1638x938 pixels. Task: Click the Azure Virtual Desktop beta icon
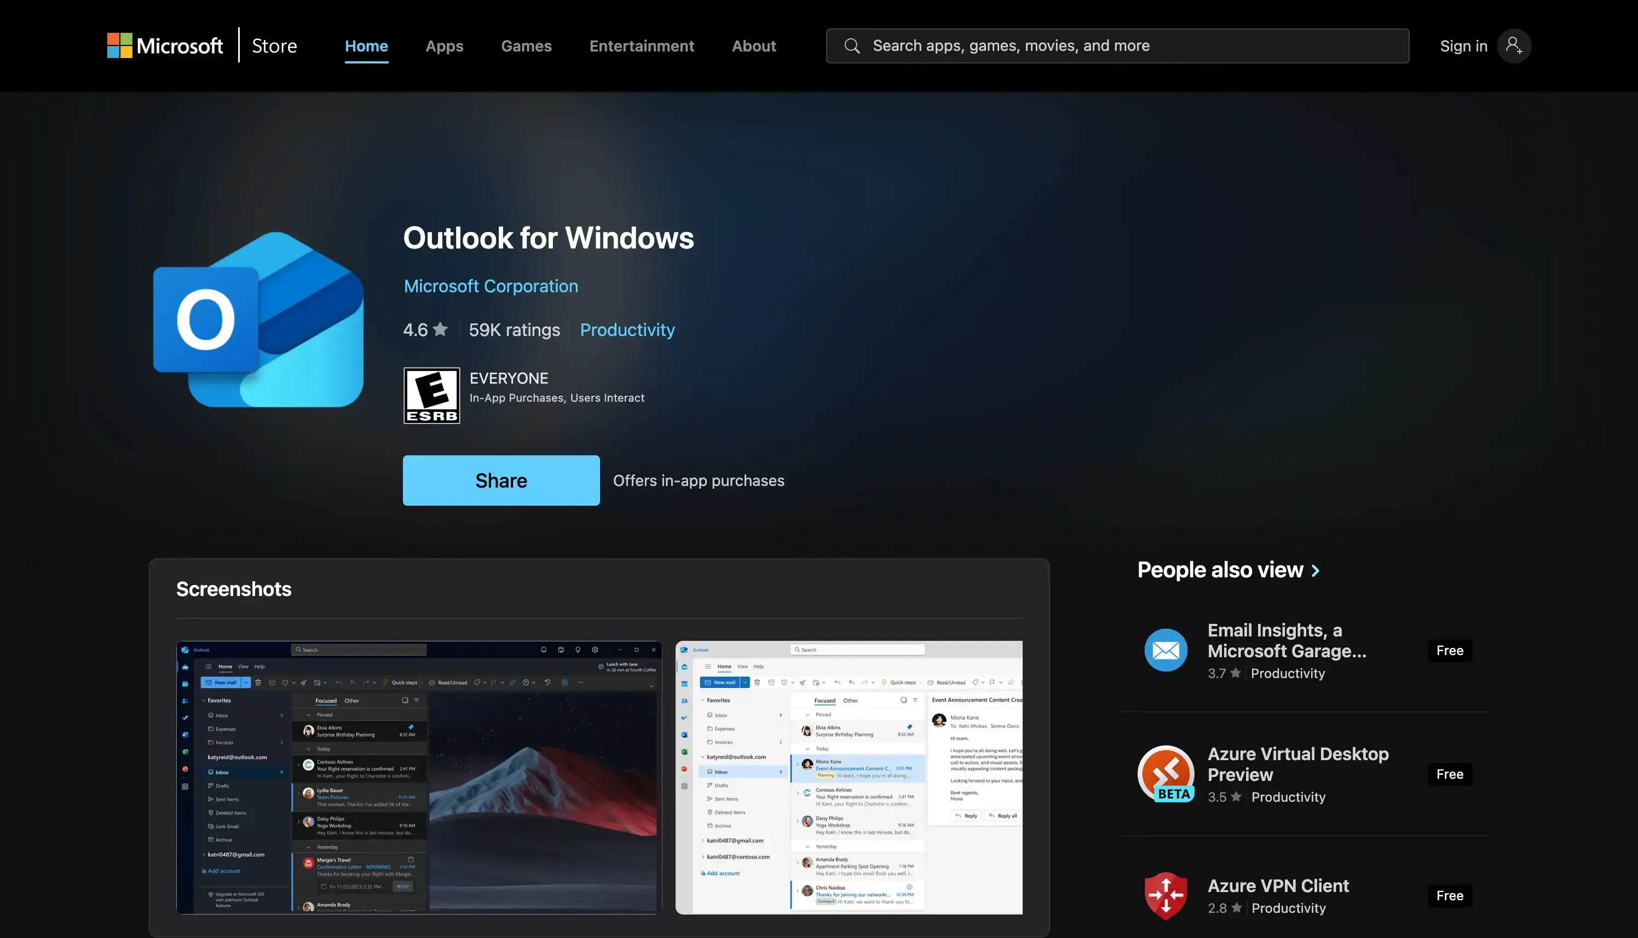coord(1166,774)
